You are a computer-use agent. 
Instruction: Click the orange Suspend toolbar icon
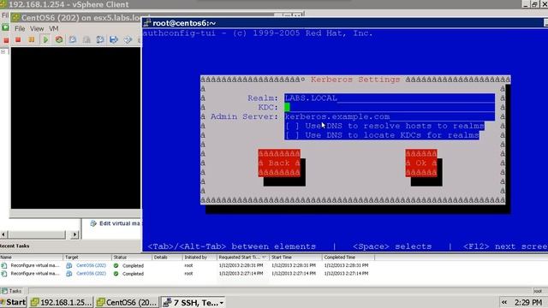(32, 39)
